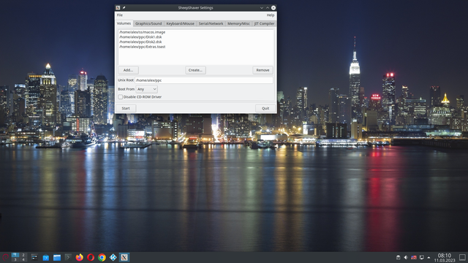Click the keyboard layout flag indicator

pyautogui.click(x=414, y=257)
